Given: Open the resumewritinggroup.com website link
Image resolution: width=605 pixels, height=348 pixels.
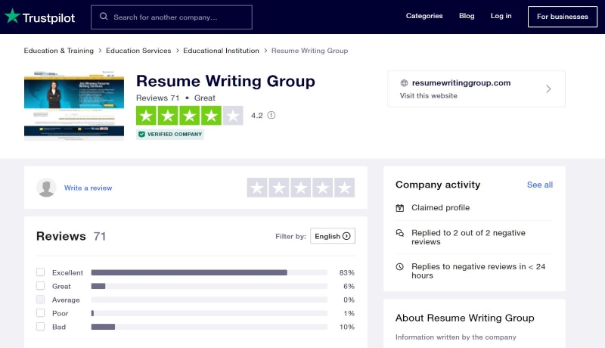Looking at the screenshot, I should click(461, 83).
